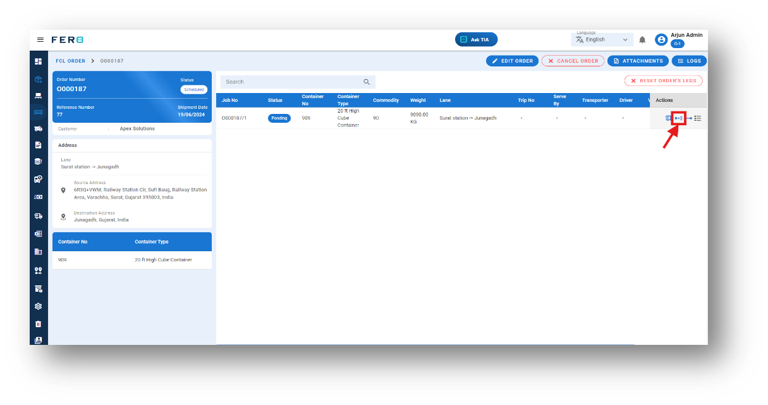Viewport: 768px width, 405px height.
Task: Click the truck assign icon for job O000187/1
Action: pyautogui.click(x=669, y=118)
